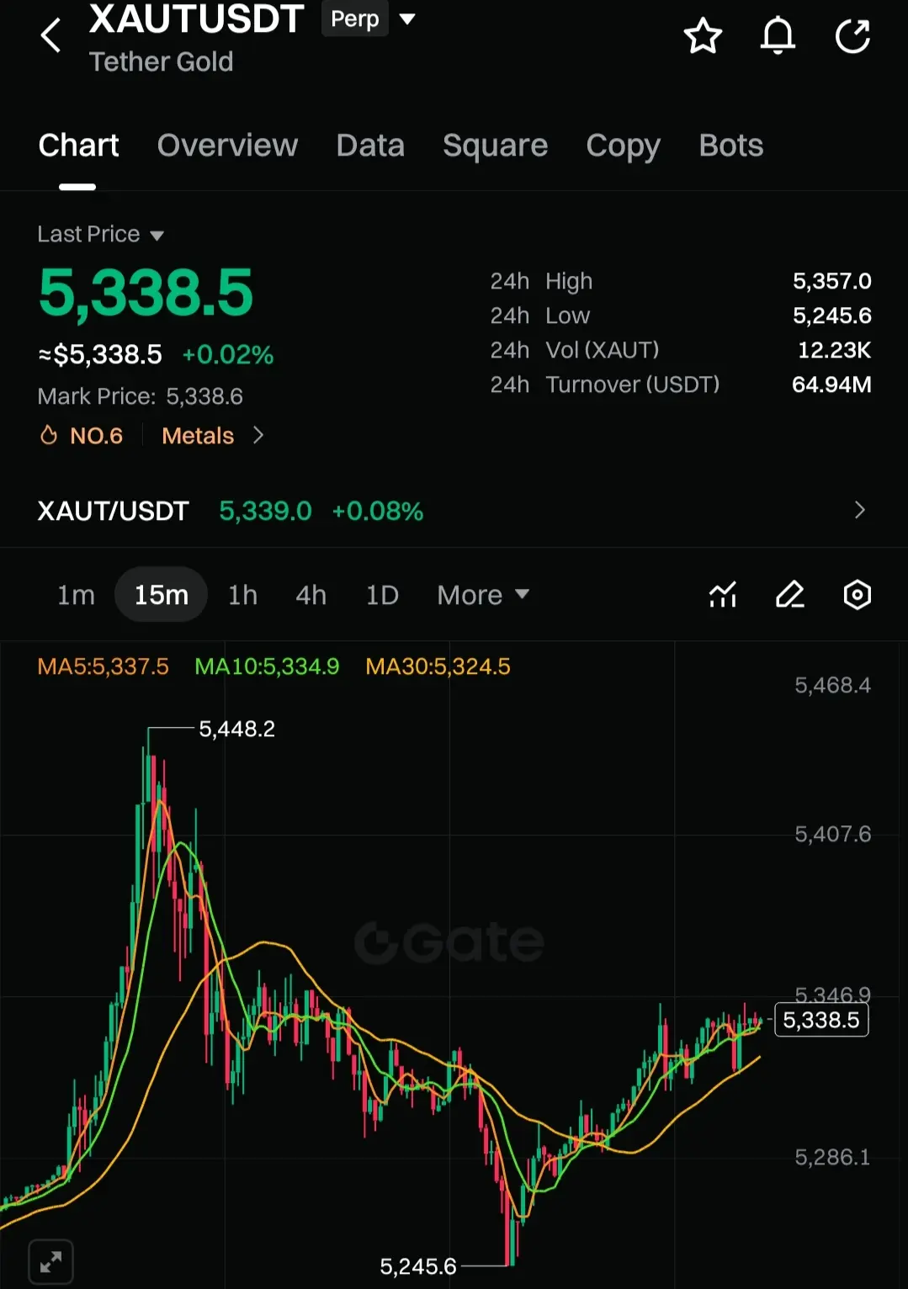Go back using the back arrow
Screen dimensions: 908x1289
(50, 35)
